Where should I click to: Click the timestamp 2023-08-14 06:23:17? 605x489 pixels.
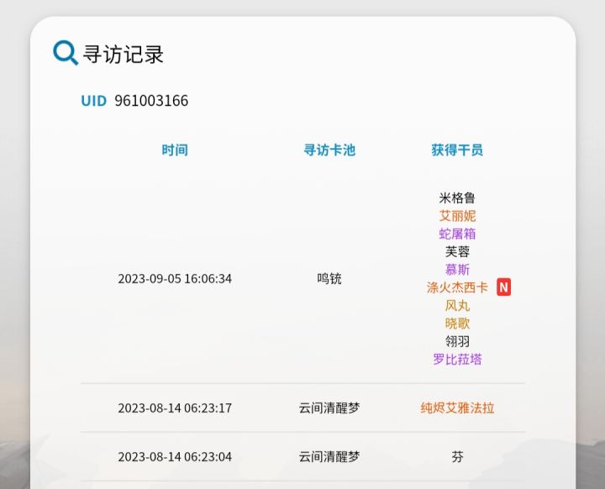[x=175, y=408]
